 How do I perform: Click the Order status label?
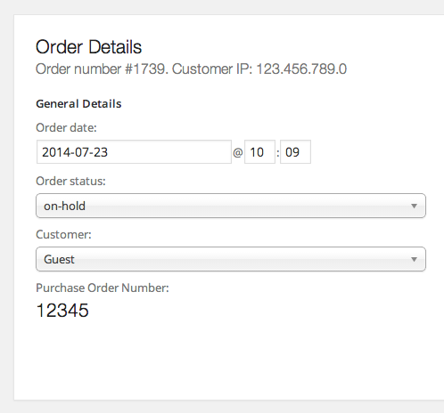(x=70, y=181)
